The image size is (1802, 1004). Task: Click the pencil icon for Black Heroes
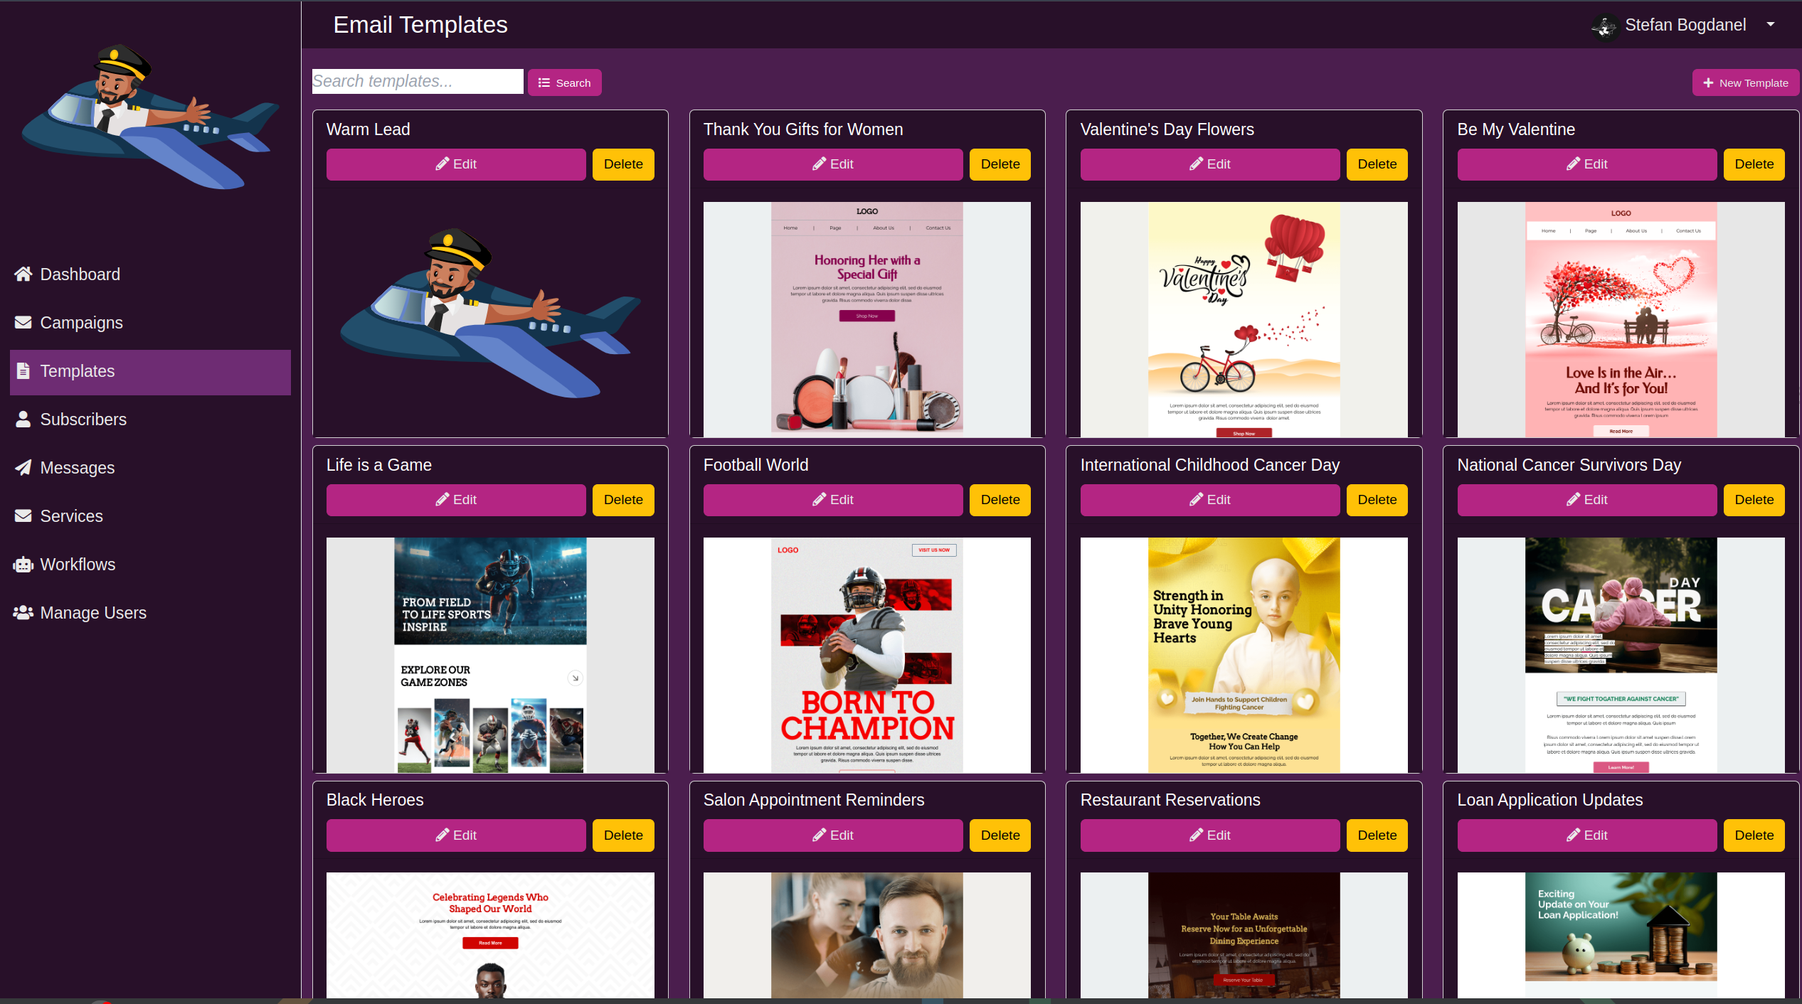click(x=442, y=835)
